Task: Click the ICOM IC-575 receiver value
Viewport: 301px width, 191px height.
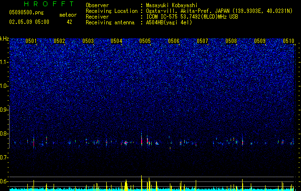Action: [192, 17]
